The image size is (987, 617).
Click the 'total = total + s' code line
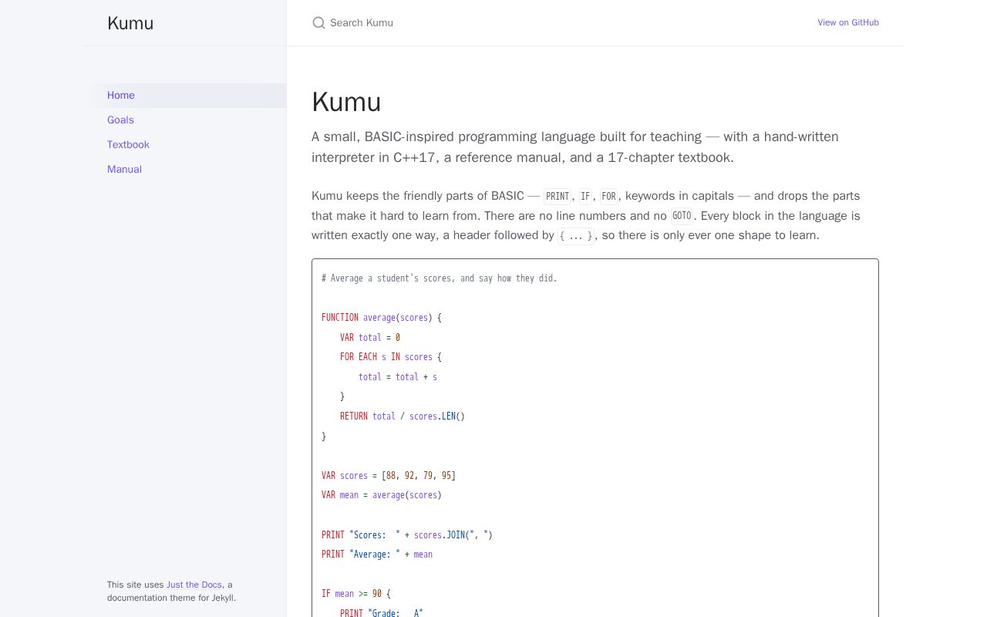click(398, 377)
